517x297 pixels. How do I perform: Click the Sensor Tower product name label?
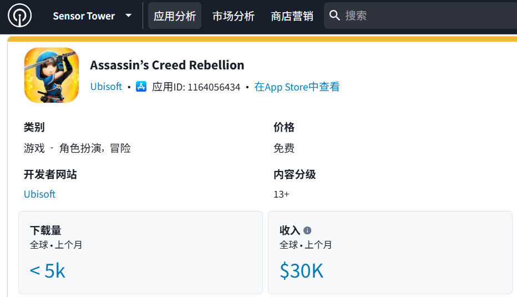click(84, 16)
